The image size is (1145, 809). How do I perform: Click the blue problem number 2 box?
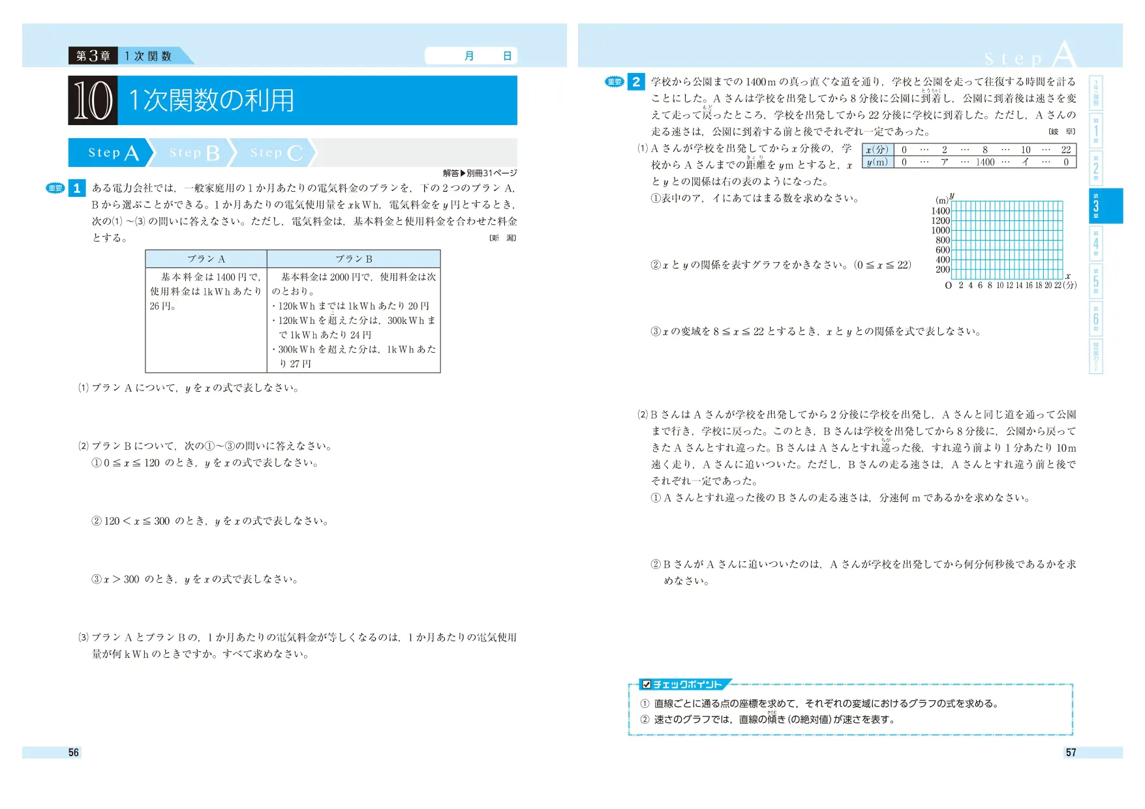tap(636, 82)
